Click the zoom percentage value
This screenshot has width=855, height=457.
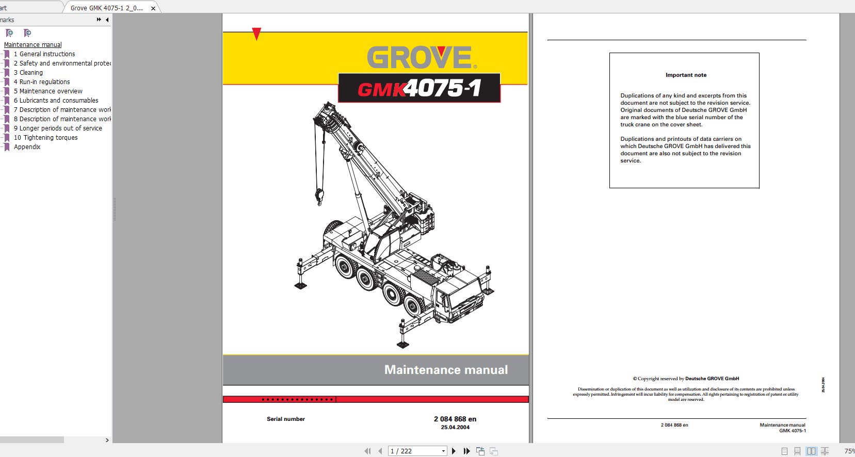[849, 451]
